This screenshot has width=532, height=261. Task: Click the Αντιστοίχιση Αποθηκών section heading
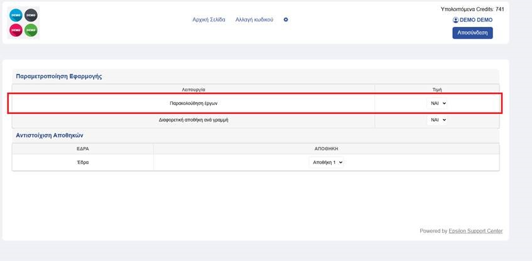[x=50, y=135]
